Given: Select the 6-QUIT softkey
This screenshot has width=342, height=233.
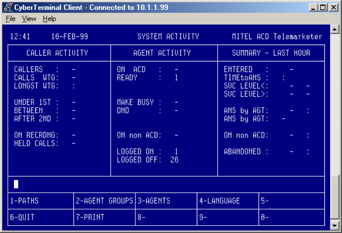Looking at the screenshot, I should click(41, 217).
